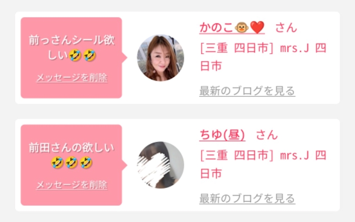The height and width of the screenshot is (222, 355).
Task: Open the monkey emoji beside かのこ
Action: pyautogui.click(x=241, y=27)
